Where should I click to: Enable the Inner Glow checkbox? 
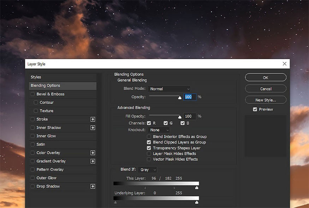(x=32, y=136)
